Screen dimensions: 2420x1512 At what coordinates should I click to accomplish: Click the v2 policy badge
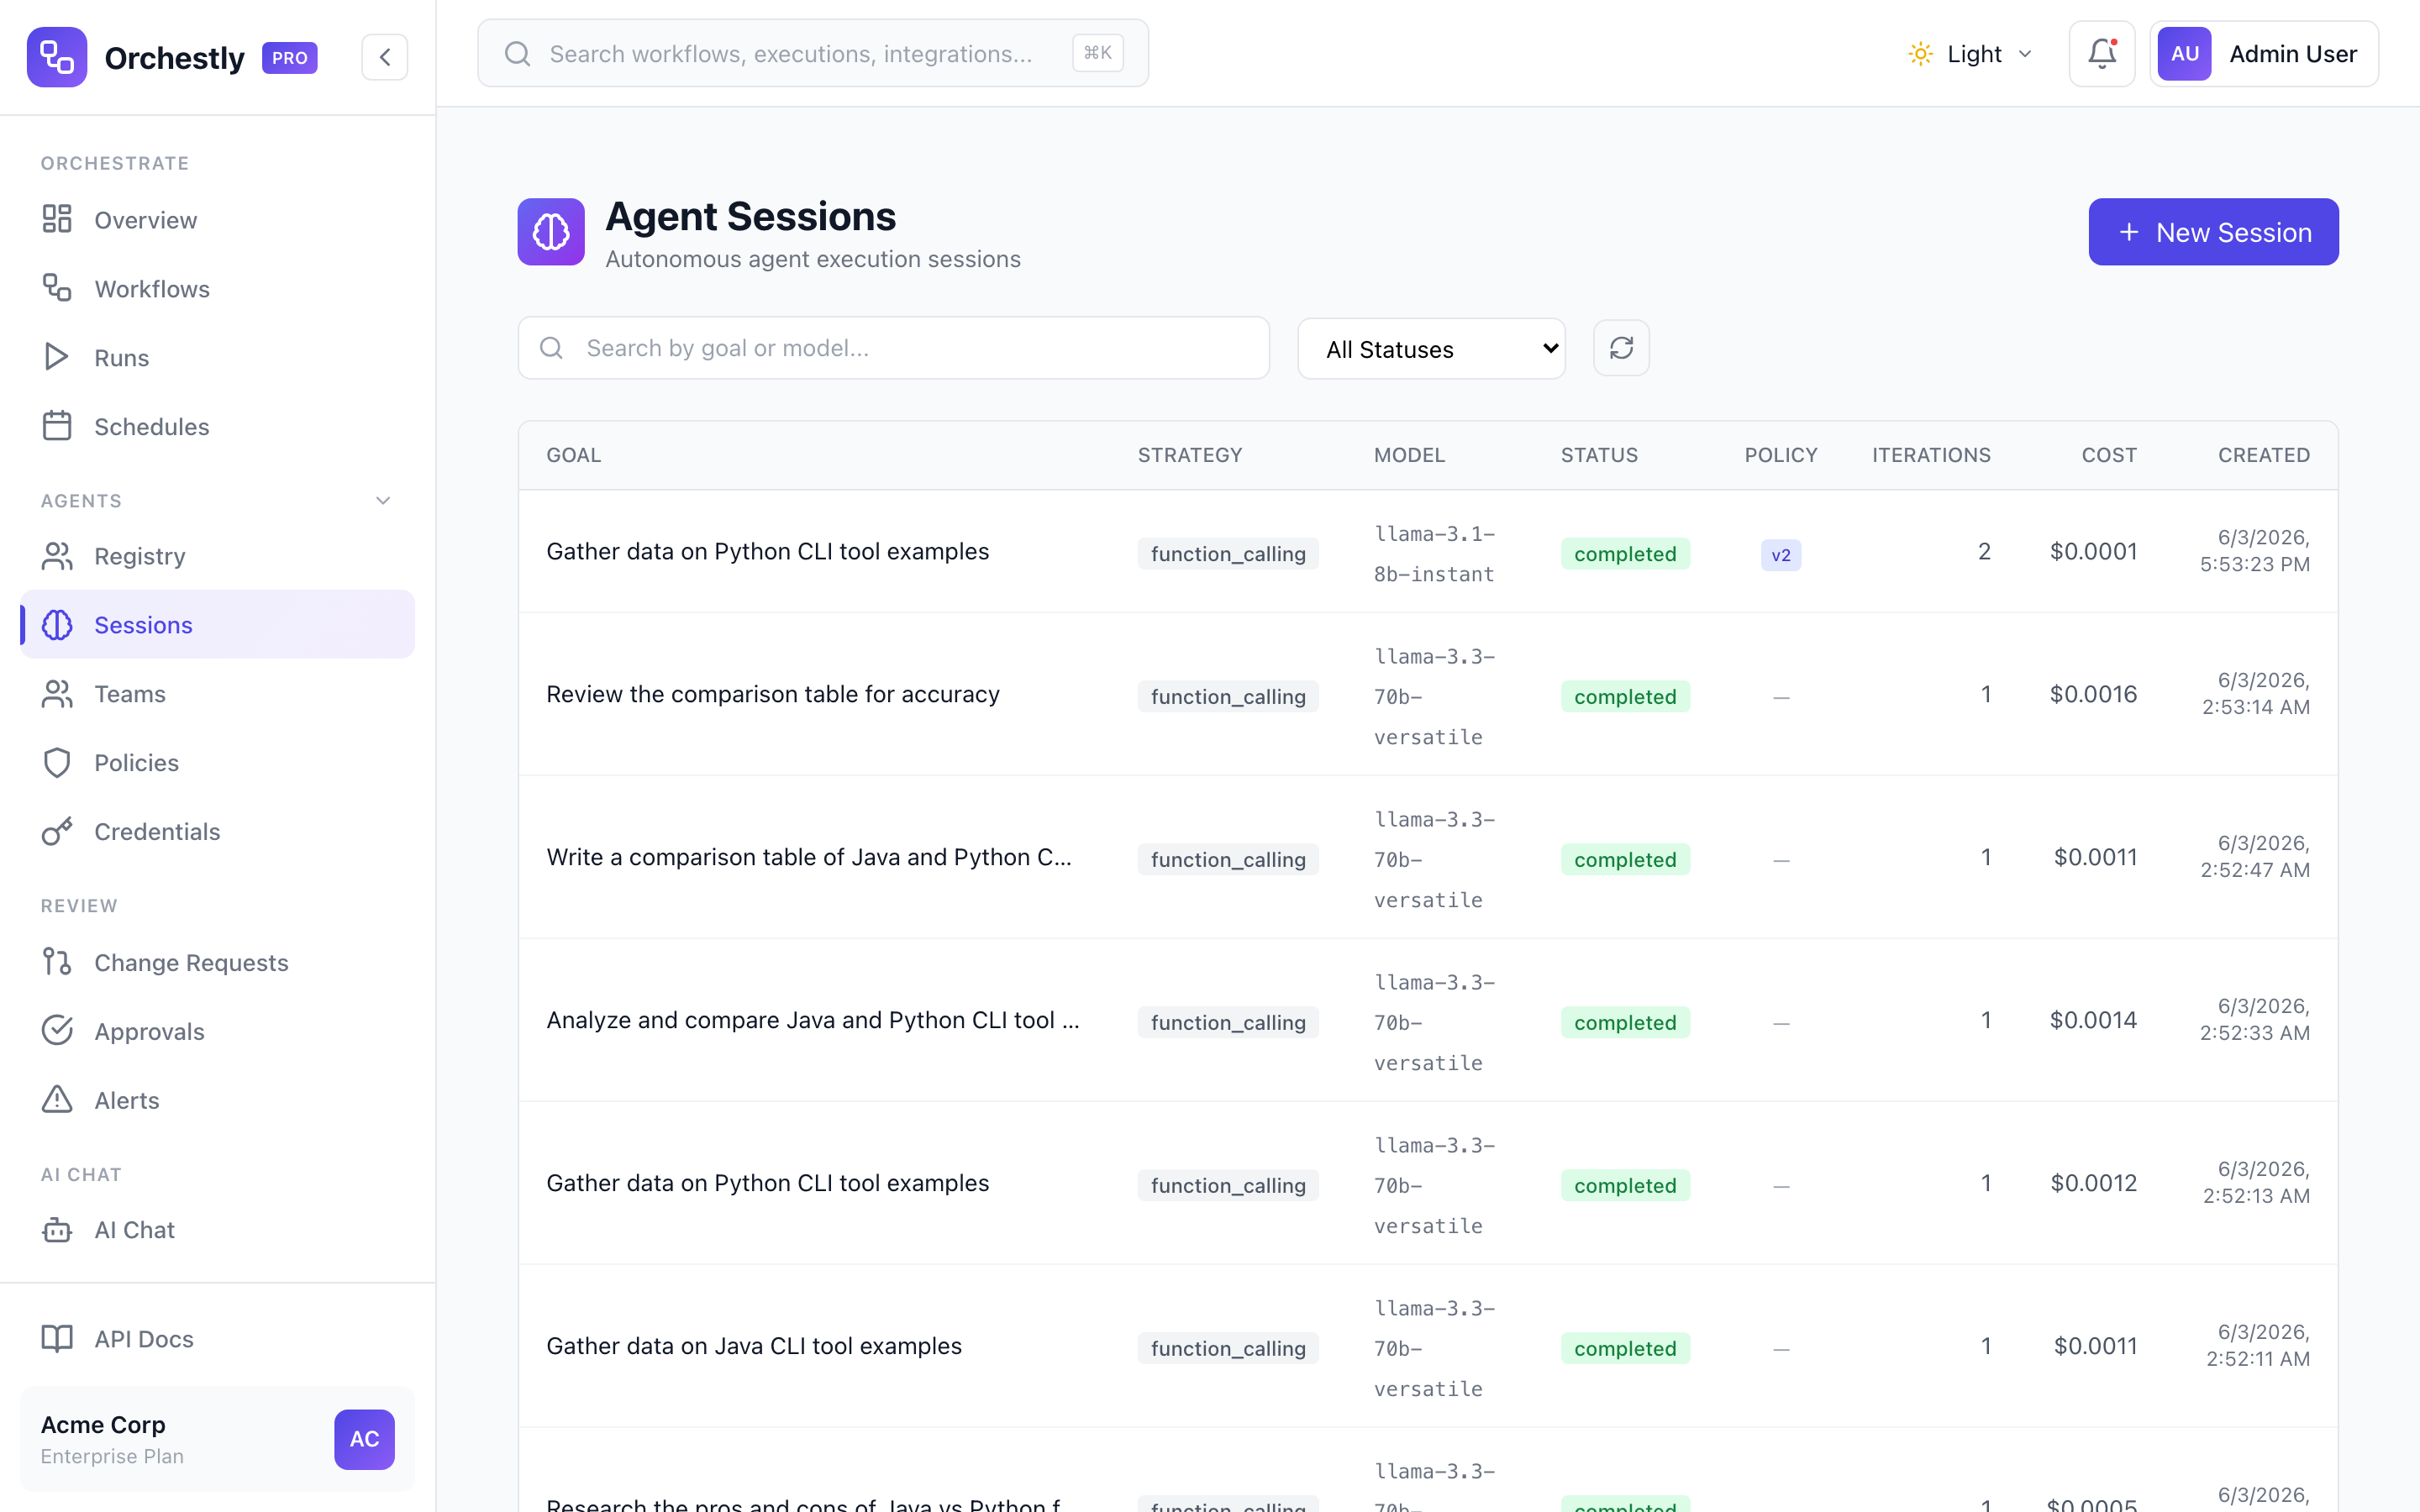pyautogui.click(x=1781, y=555)
